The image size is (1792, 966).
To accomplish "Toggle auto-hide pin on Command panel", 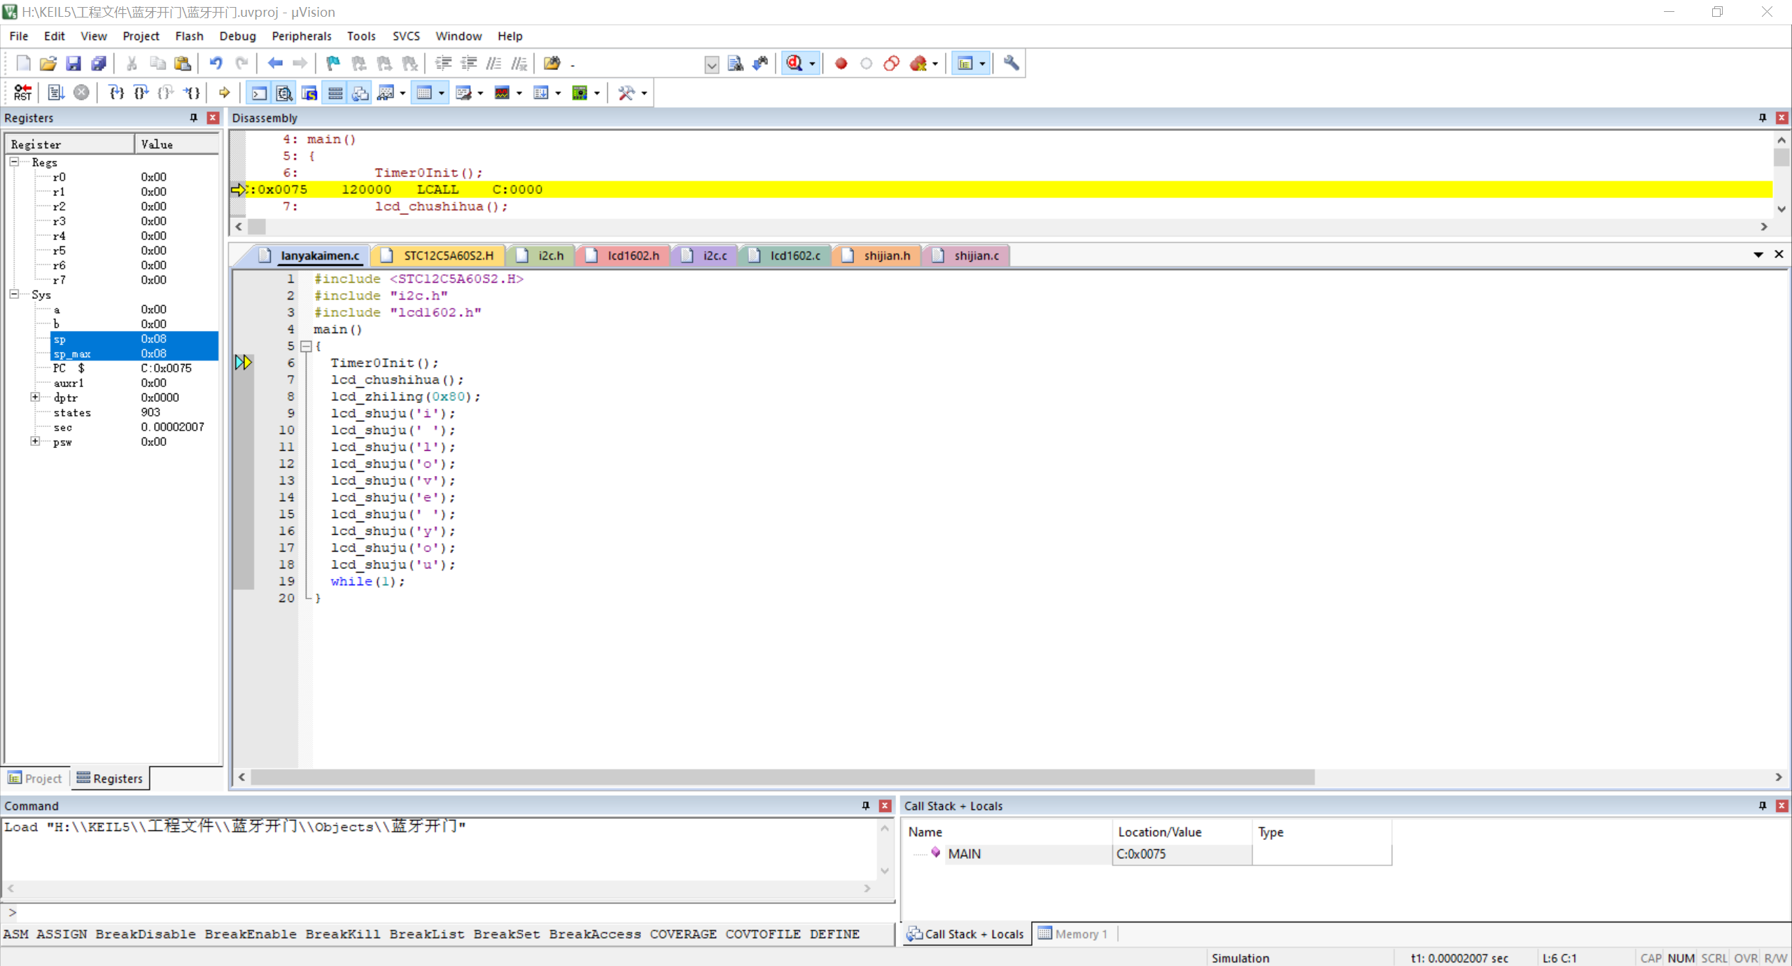I will pyautogui.click(x=866, y=806).
